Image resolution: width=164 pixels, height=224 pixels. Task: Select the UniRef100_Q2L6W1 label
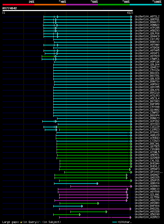(147, 194)
